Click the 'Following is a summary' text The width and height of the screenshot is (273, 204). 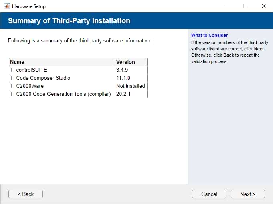coord(80,41)
